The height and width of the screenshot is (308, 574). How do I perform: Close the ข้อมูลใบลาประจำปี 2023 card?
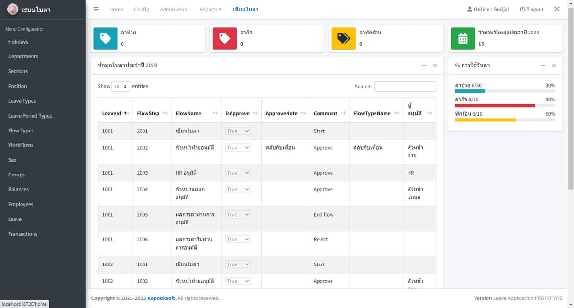(435, 66)
